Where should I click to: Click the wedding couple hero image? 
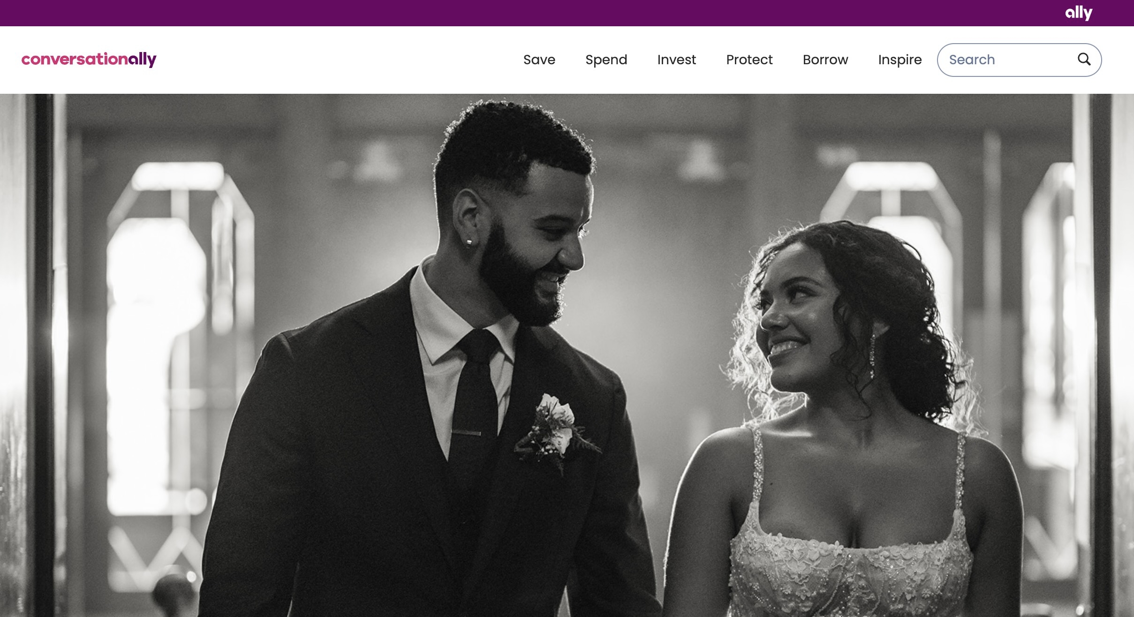coord(567,355)
